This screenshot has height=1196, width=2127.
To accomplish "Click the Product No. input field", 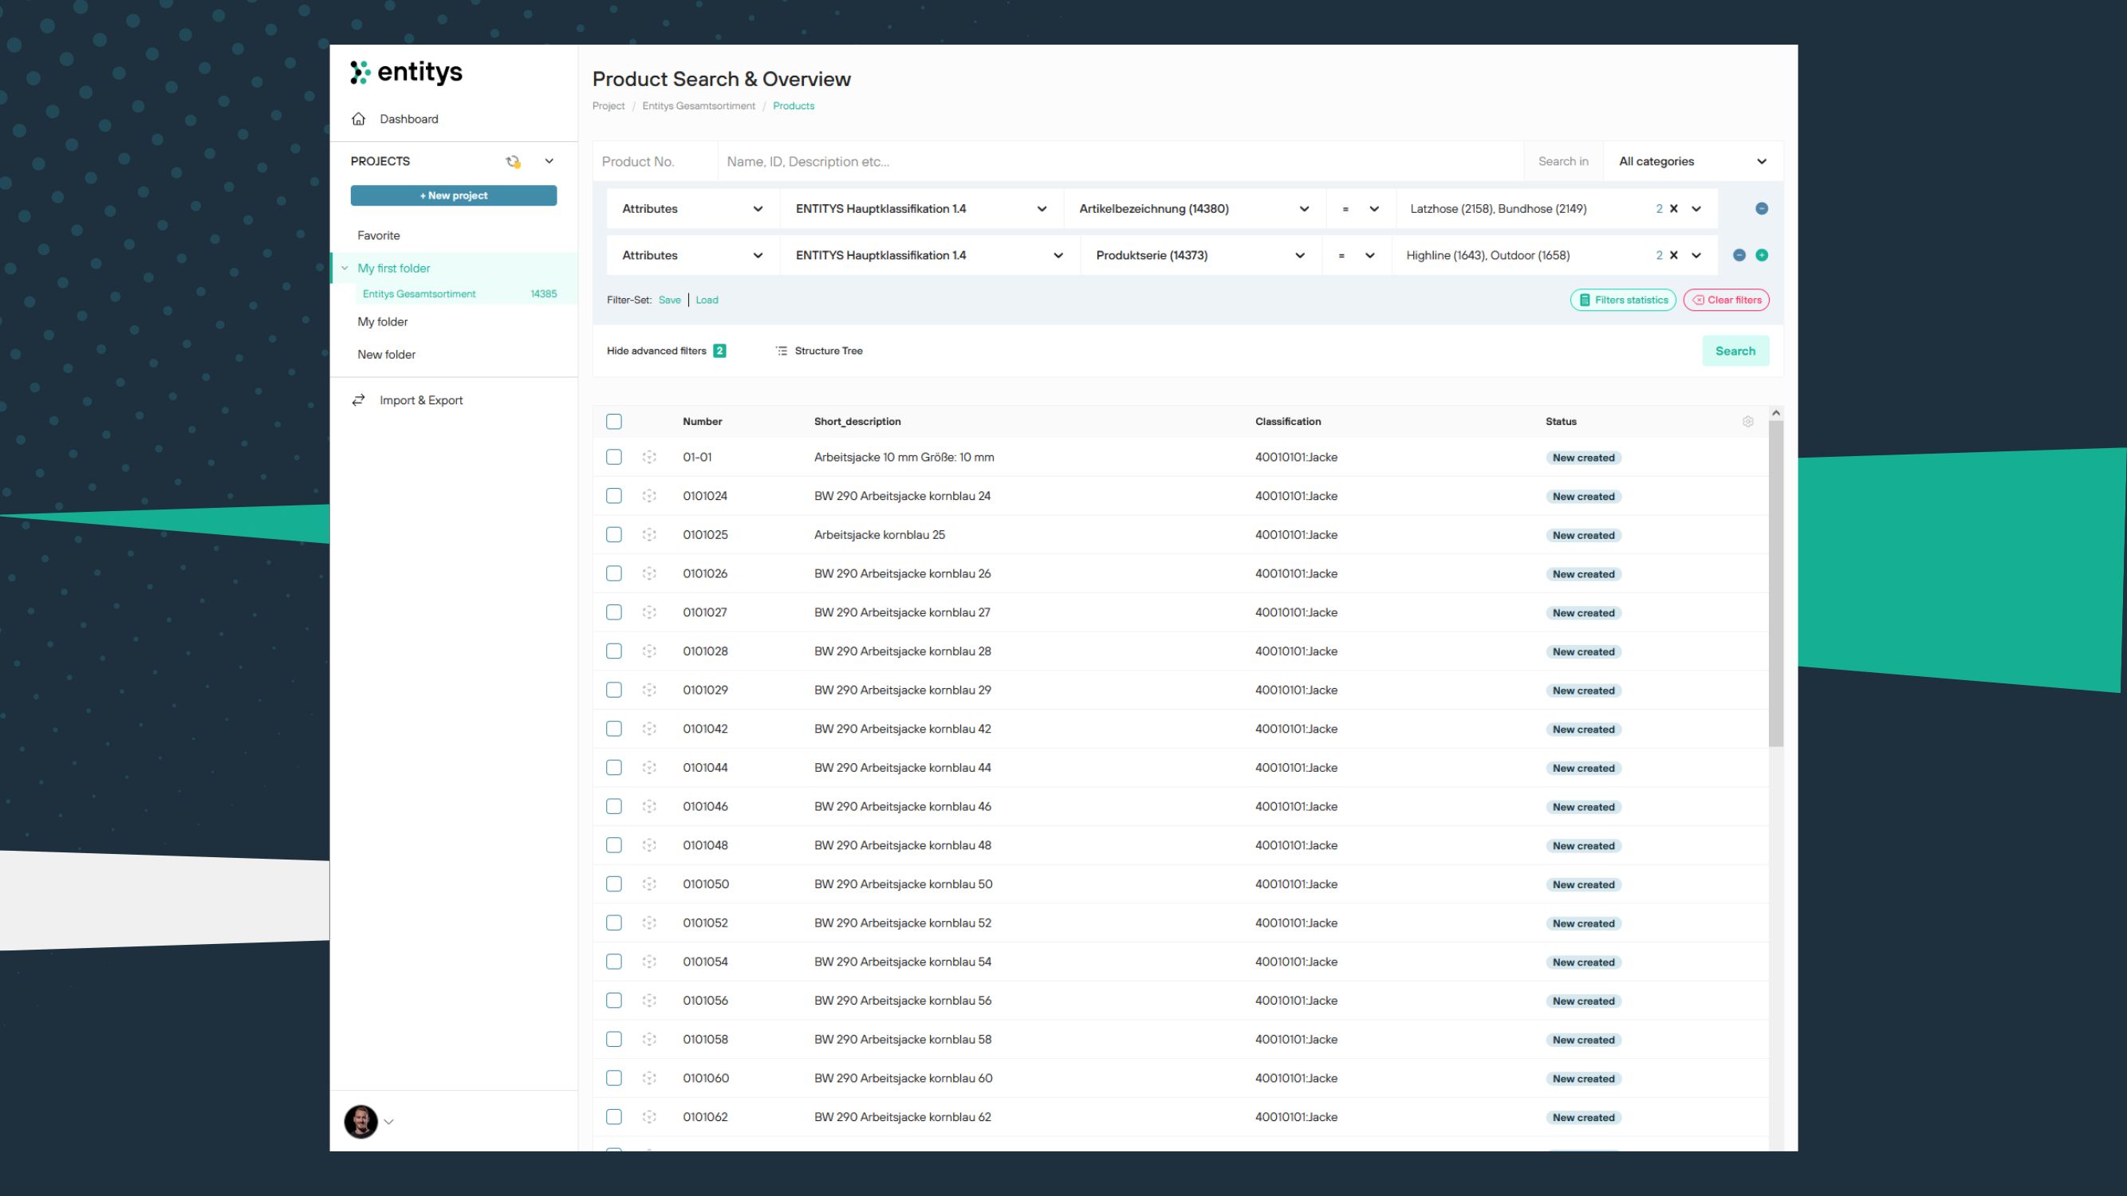I will (x=652, y=161).
